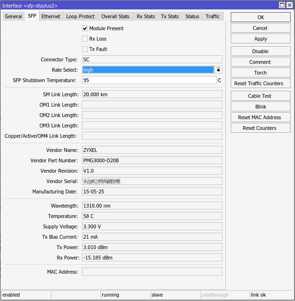
Task: Click the OK button
Action: pyautogui.click(x=260, y=17)
